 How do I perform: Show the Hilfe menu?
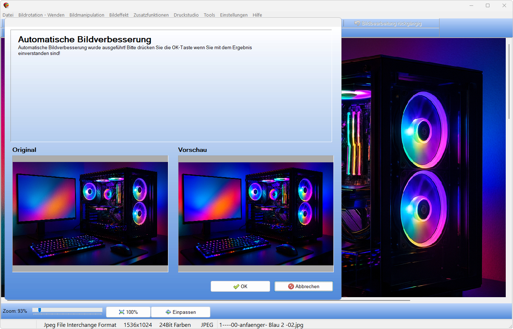pyautogui.click(x=257, y=15)
